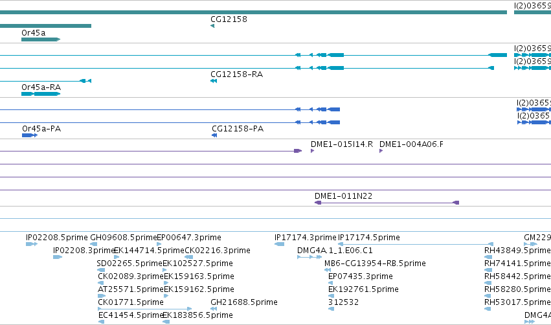Click the Or45a-RA transcript glyph
The height and width of the screenshot is (325, 551).
pyautogui.click(x=41, y=94)
